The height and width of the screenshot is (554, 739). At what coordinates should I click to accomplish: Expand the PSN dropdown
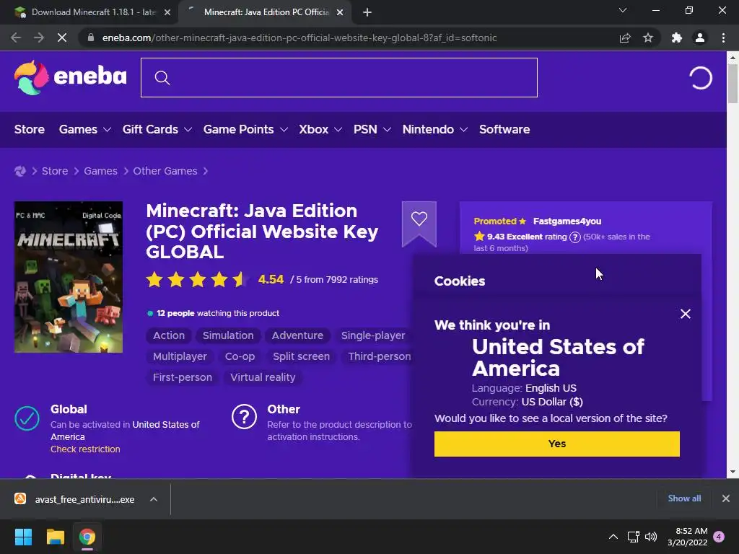click(x=387, y=130)
